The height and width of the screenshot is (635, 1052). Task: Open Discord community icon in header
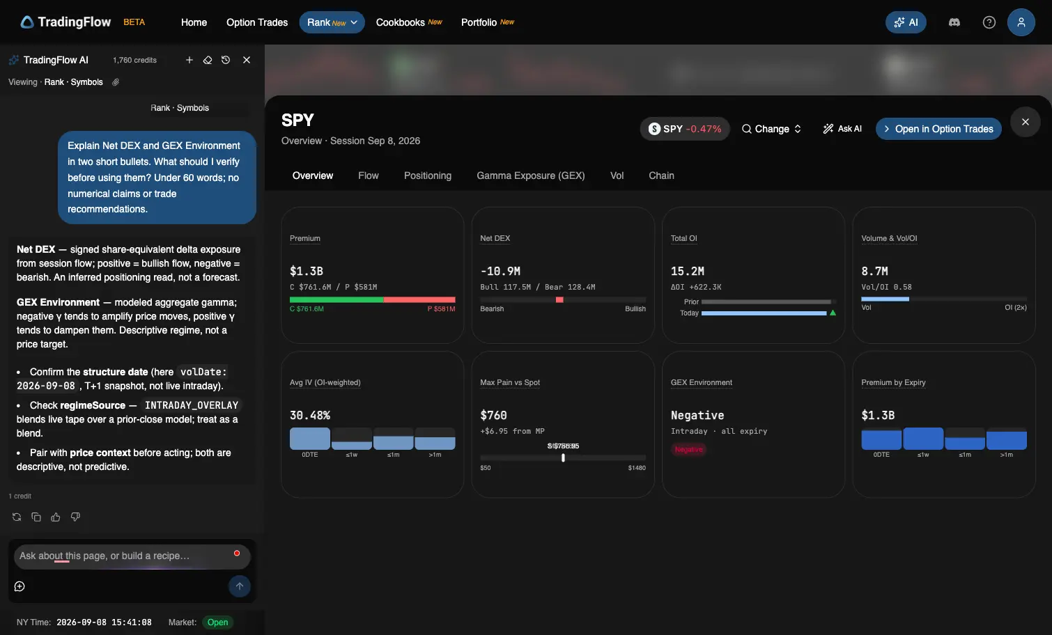(954, 22)
